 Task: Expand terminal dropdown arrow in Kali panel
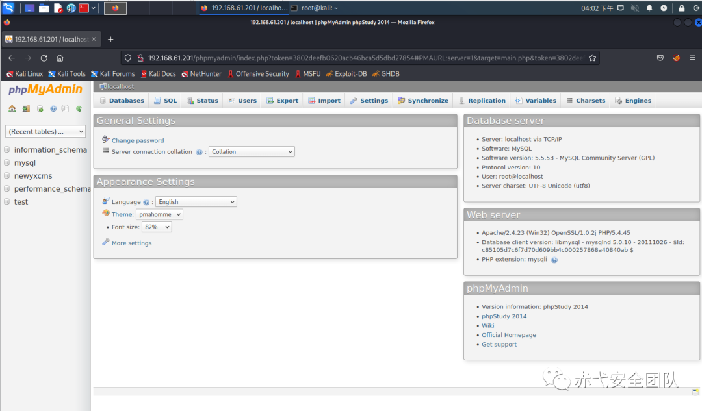(x=94, y=8)
